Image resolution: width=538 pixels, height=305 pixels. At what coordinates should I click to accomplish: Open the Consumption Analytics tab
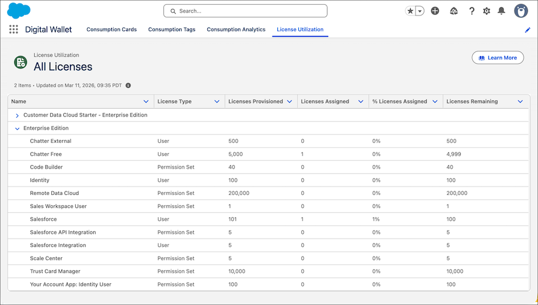pyautogui.click(x=236, y=29)
